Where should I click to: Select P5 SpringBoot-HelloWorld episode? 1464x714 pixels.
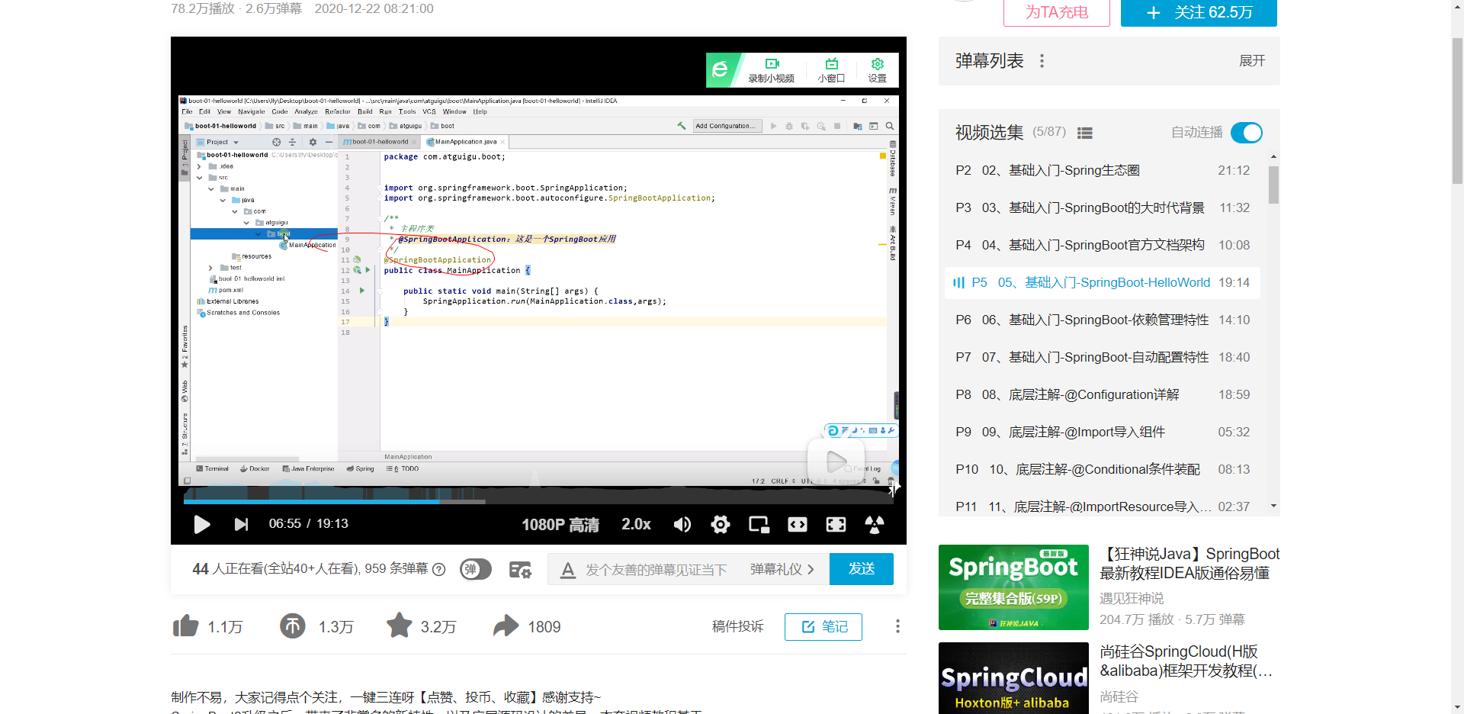[x=1103, y=282]
